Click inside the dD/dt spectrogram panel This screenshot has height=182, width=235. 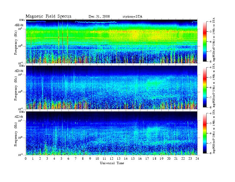click(112, 87)
